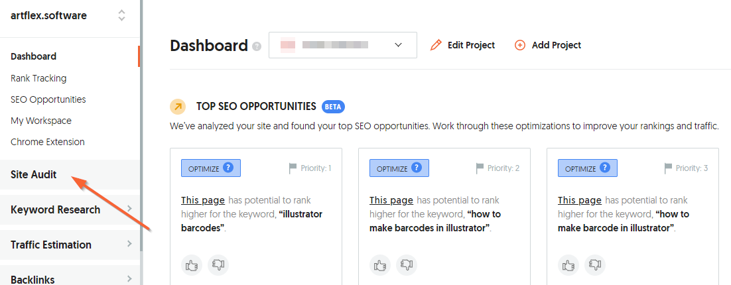The image size is (731, 285).
Task: Click thumbs up on illustrator barcodes card
Action: (x=192, y=265)
